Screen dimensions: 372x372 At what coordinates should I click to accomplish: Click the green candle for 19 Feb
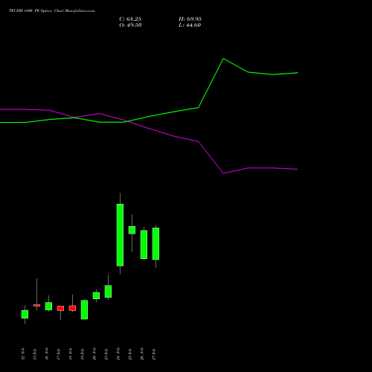point(84,310)
